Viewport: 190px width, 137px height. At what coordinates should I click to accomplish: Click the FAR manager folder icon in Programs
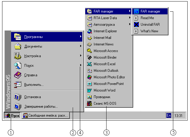click(x=89, y=11)
